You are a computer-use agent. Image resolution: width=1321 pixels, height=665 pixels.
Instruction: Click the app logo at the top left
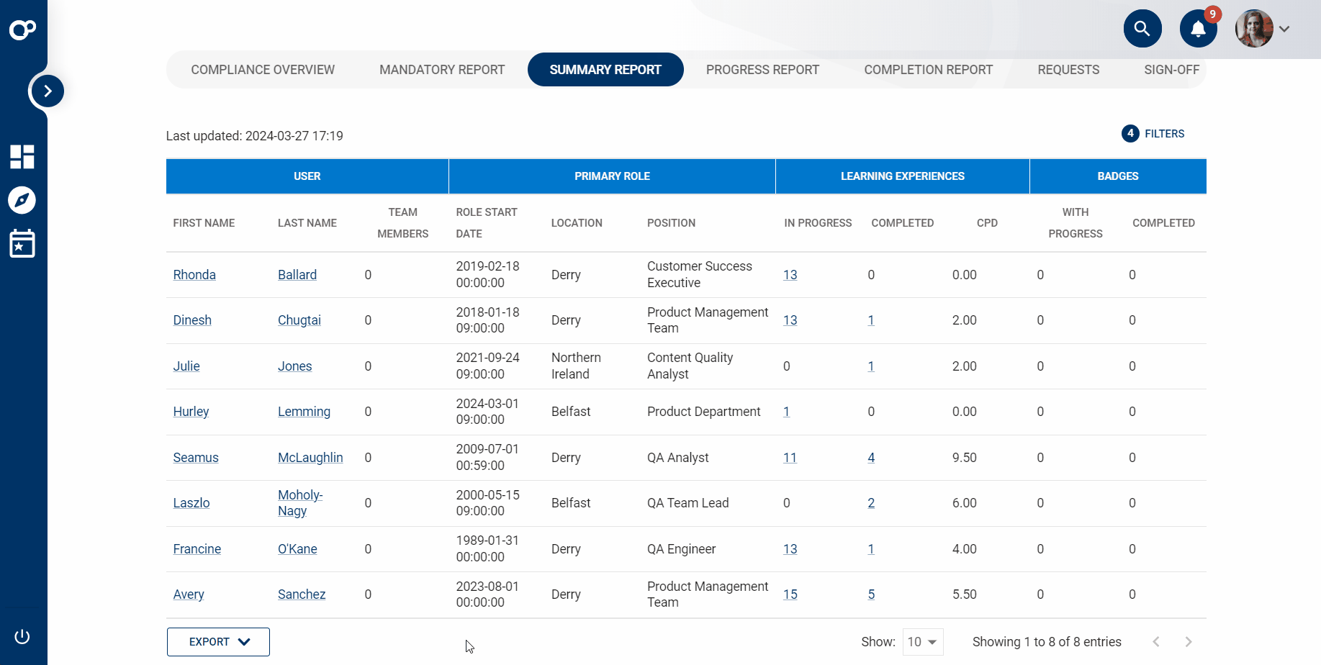tap(23, 30)
